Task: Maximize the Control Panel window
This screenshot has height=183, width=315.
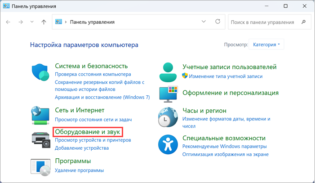Action: point(285,6)
